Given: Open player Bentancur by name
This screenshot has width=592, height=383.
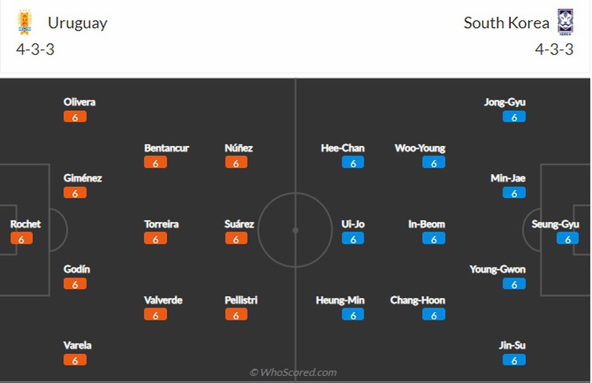Looking at the screenshot, I should click(x=166, y=148).
